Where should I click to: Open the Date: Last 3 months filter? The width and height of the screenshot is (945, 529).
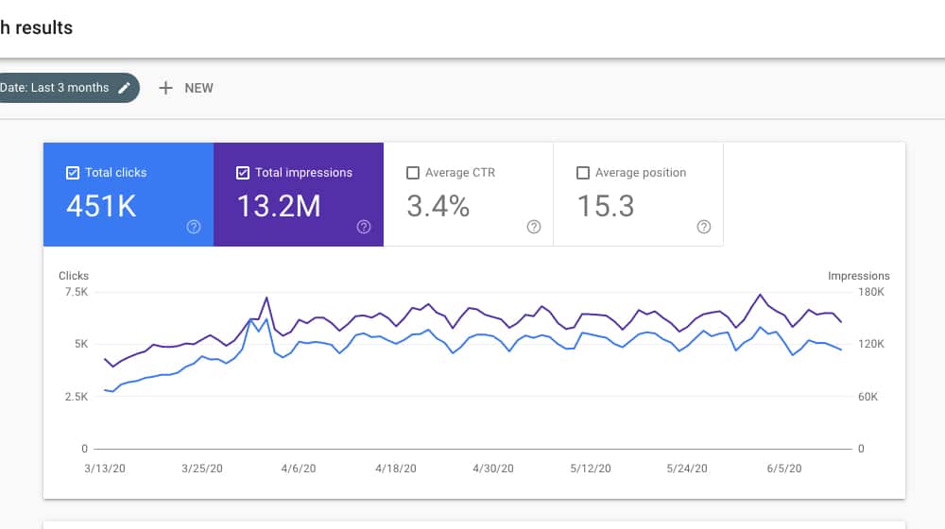[x=55, y=88]
